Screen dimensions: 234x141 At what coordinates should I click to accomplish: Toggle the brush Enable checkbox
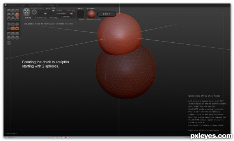[x=81, y=19]
